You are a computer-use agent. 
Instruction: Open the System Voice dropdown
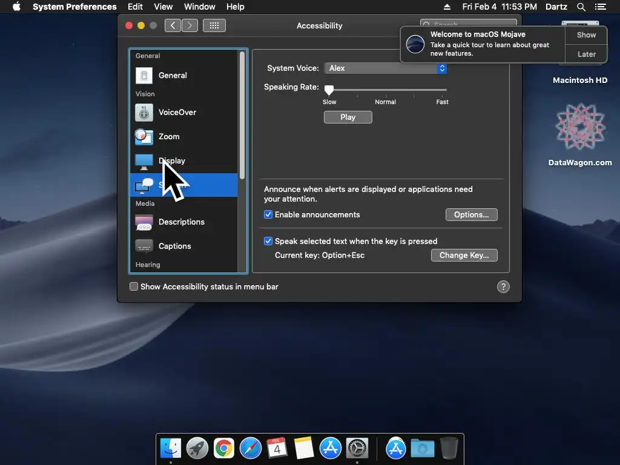[x=386, y=68]
